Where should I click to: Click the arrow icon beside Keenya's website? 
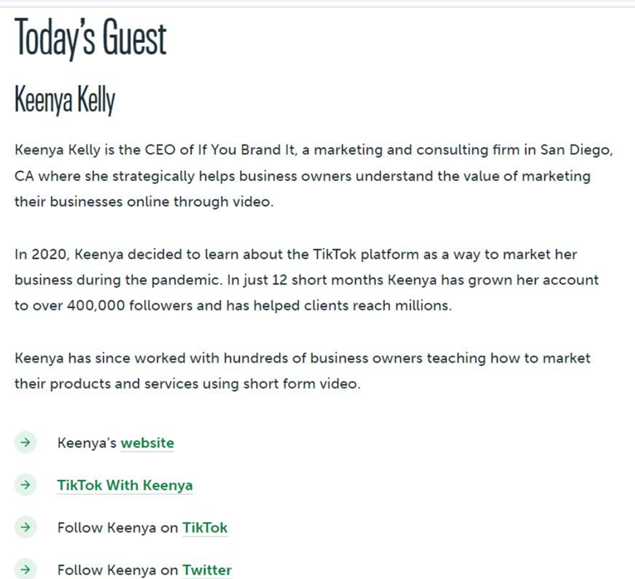tap(26, 442)
